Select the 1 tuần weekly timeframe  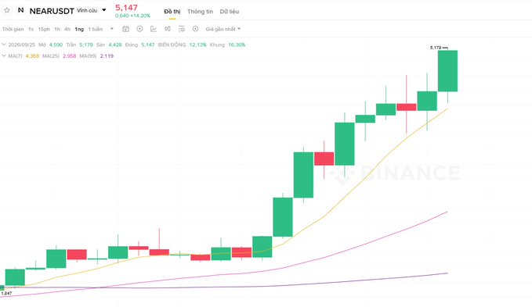tap(96, 29)
